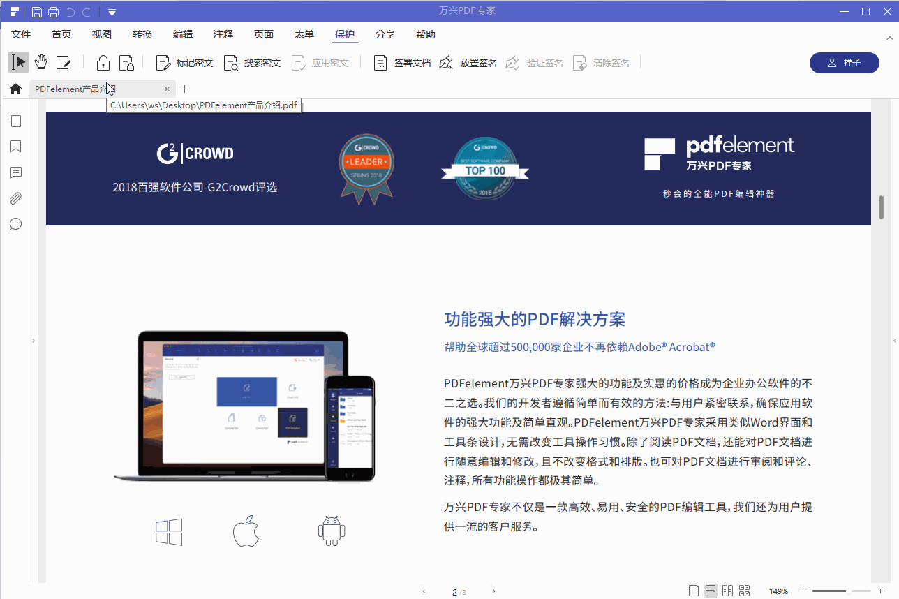Switch to single page view mode
899x599 pixels.
tap(693, 590)
